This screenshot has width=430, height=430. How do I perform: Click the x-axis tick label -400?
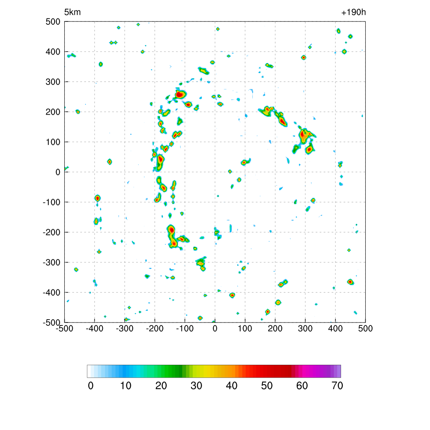click(x=94, y=328)
